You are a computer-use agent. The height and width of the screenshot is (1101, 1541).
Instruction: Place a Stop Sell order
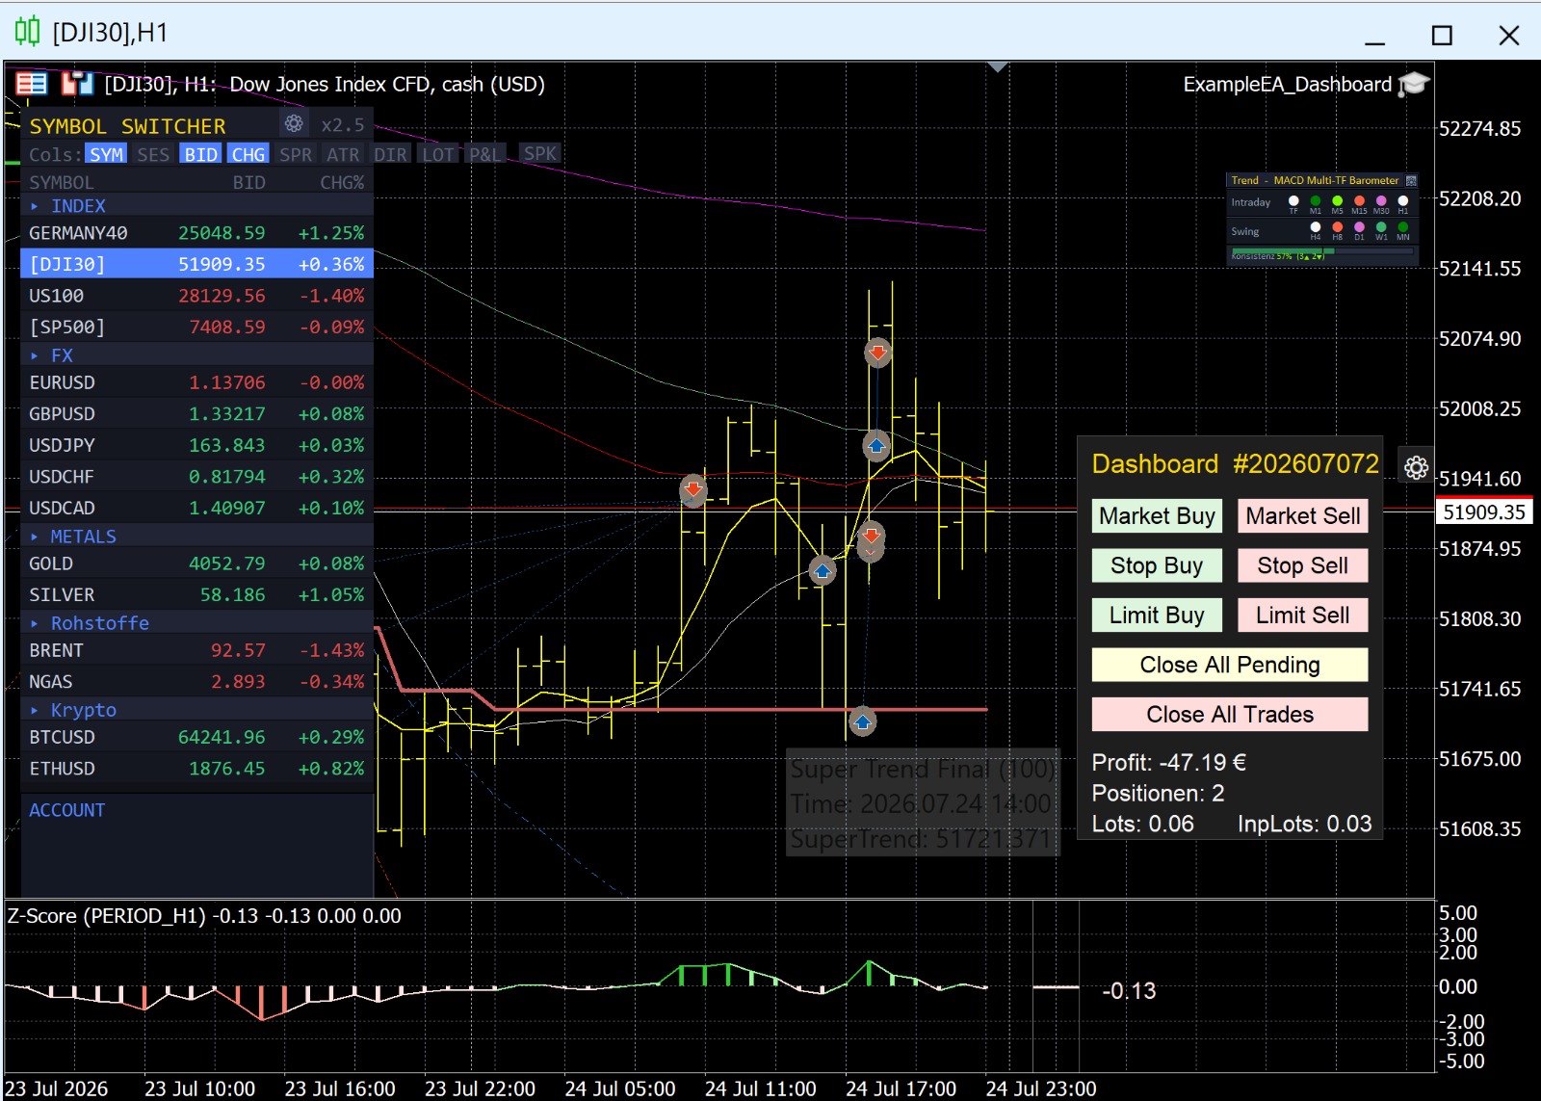[1302, 565]
